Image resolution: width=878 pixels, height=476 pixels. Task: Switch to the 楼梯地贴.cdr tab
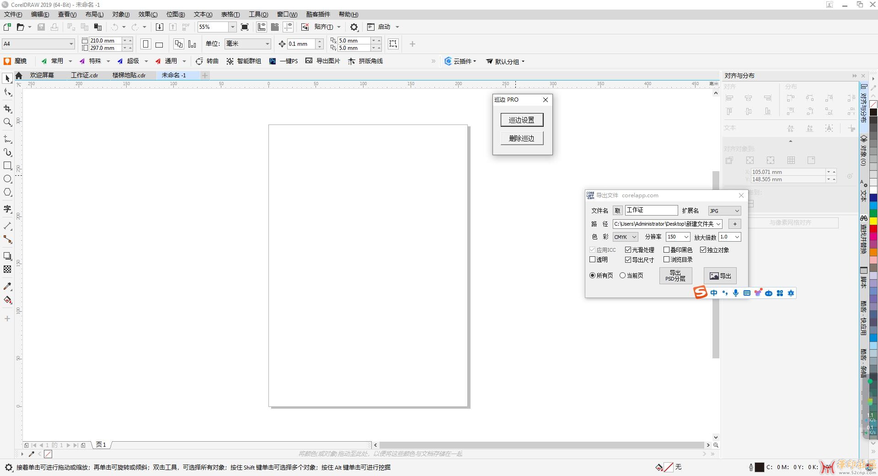(x=129, y=76)
